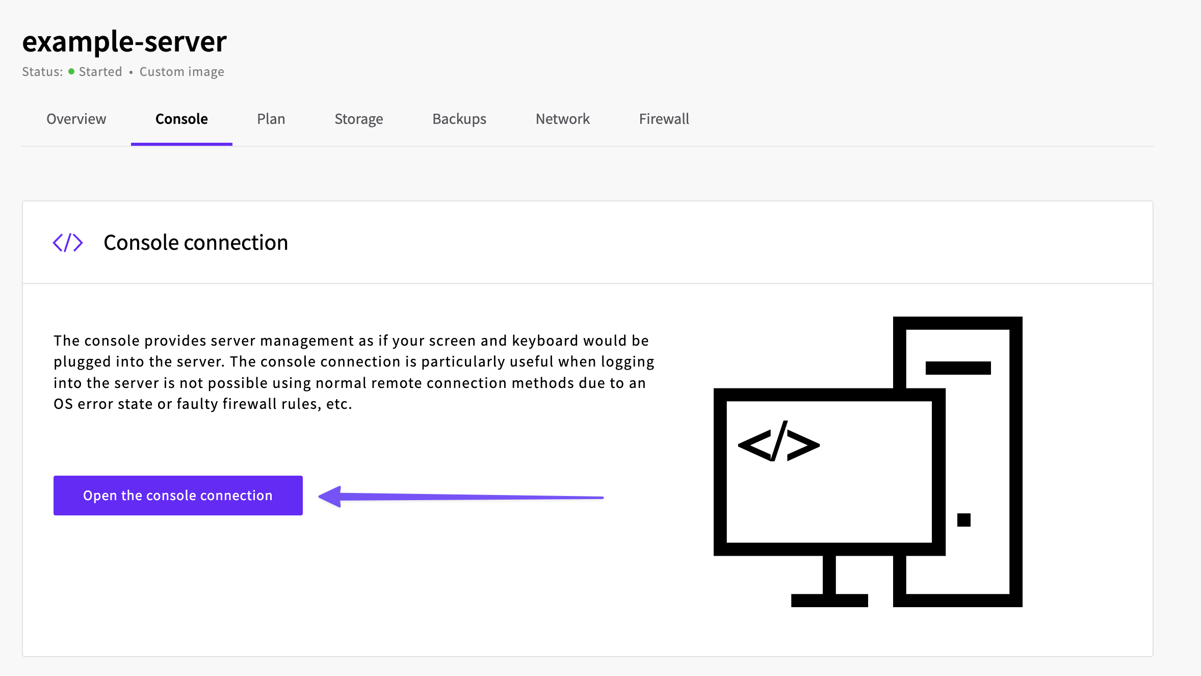This screenshot has width=1201, height=676.
Task: Click the computer and monitor illustration
Action: click(x=868, y=462)
